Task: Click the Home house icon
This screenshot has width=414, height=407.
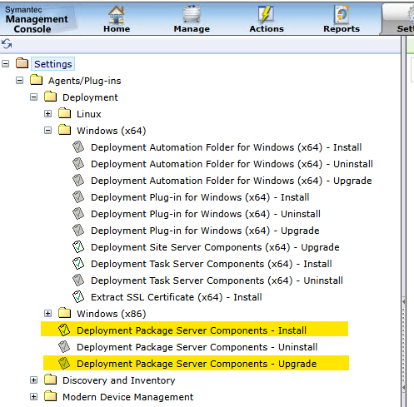Action: pos(117,14)
